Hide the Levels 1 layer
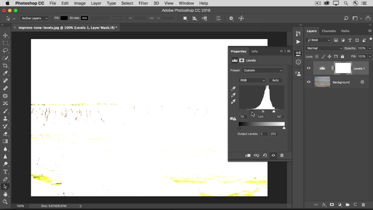The image size is (373, 210). 309,69
